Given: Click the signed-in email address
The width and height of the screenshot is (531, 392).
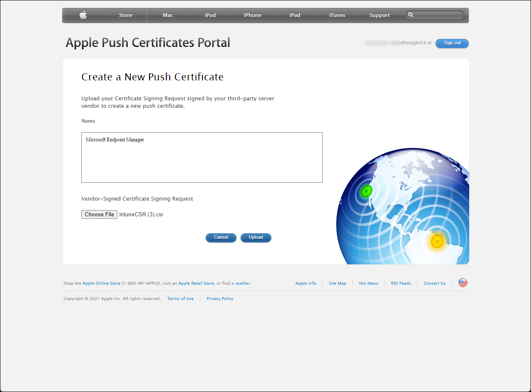Looking at the screenshot, I should click(398, 43).
